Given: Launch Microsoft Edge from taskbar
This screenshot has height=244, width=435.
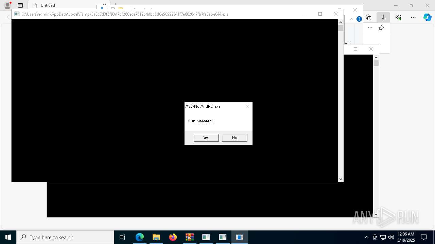Looking at the screenshot, I should point(140,237).
